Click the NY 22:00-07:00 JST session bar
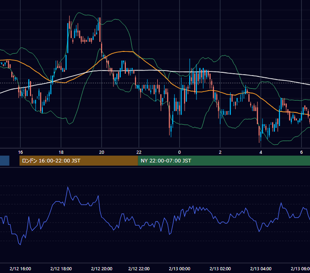 224,161
